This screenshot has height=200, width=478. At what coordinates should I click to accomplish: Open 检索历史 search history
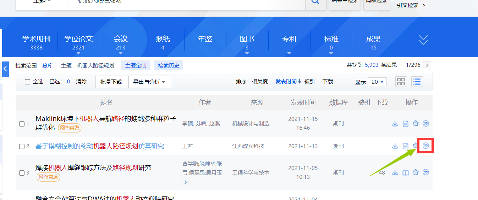tap(169, 65)
